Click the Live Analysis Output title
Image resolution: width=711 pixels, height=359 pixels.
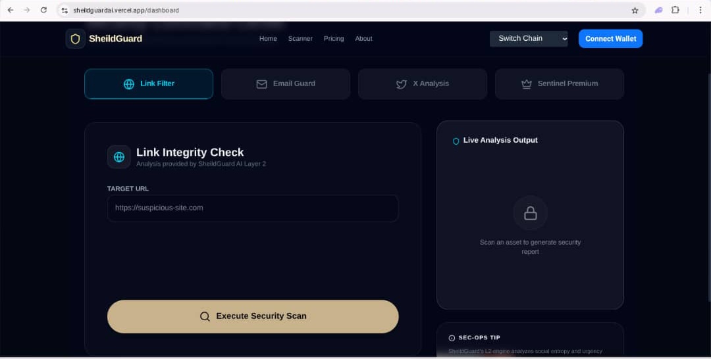click(x=500, y=140)
